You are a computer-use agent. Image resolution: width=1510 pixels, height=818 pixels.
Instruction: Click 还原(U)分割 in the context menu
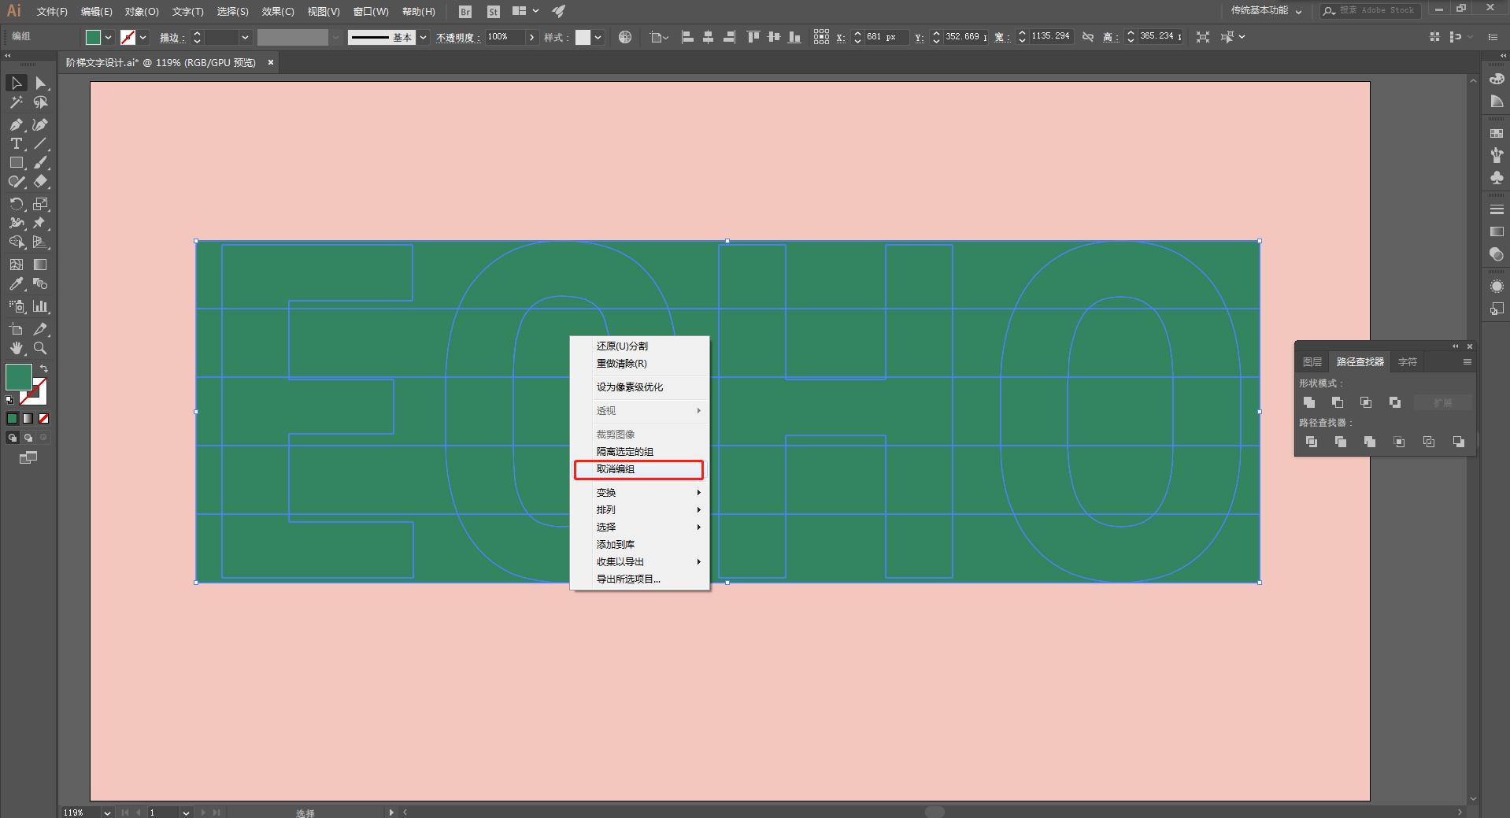tap(638, 346)
